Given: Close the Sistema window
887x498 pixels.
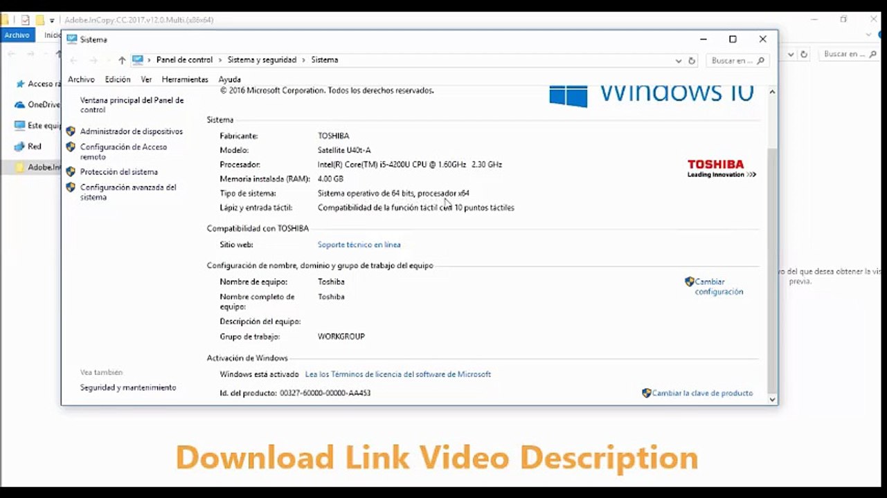Looking at the screenshot, I should pyautogui.click(x=762, y=39).
